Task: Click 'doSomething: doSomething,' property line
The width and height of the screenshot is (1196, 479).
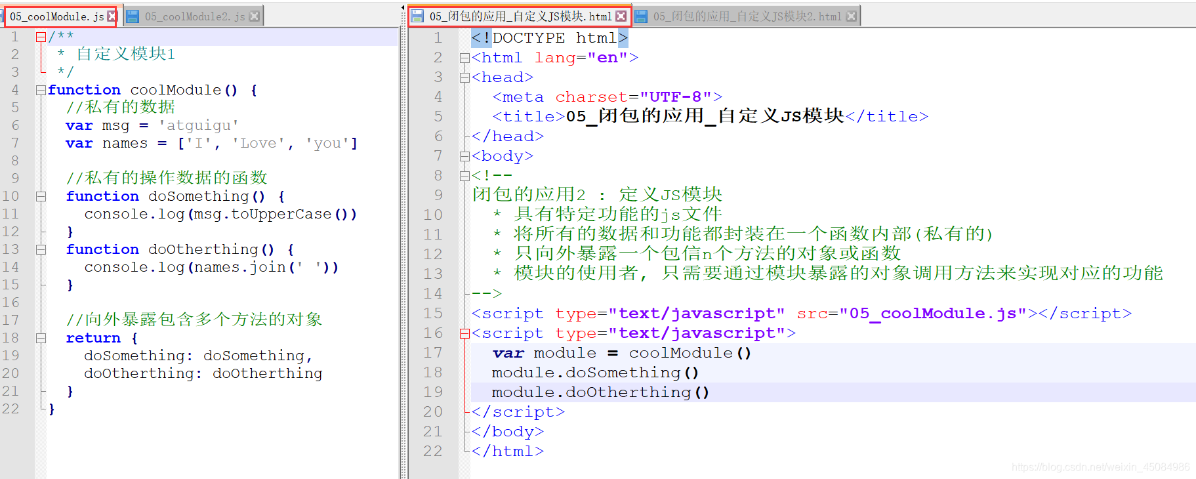Action: [198, 356]
